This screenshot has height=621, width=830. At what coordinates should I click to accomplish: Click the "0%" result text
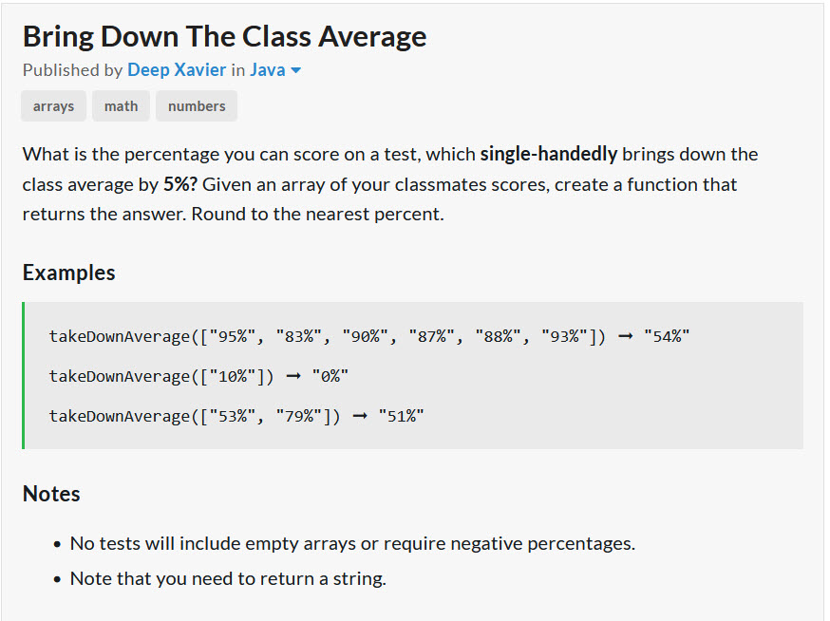(330, 376)
